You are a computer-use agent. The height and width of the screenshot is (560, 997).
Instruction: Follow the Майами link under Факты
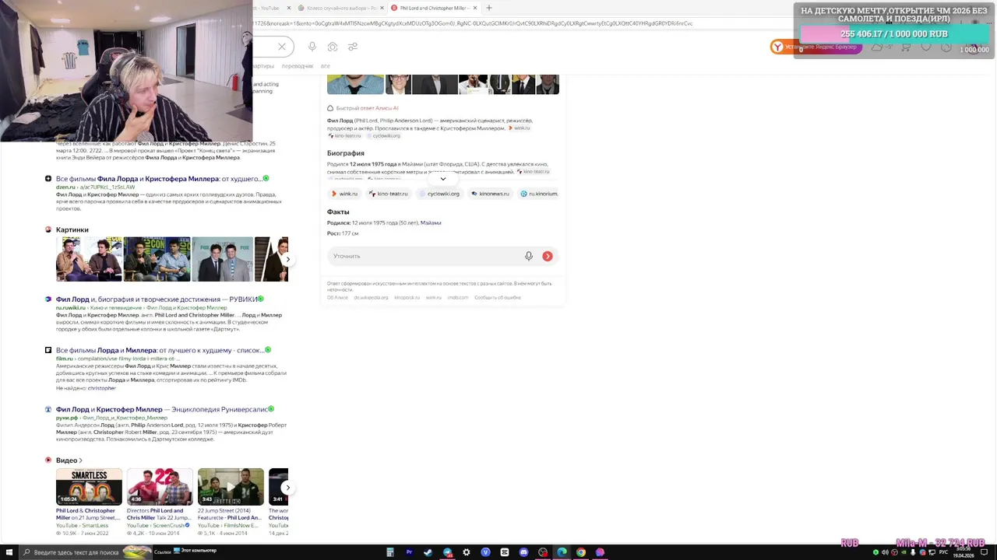(x=431, y=223)
